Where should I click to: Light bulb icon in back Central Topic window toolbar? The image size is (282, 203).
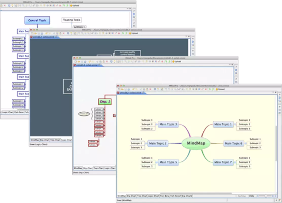tap(12, 6)
